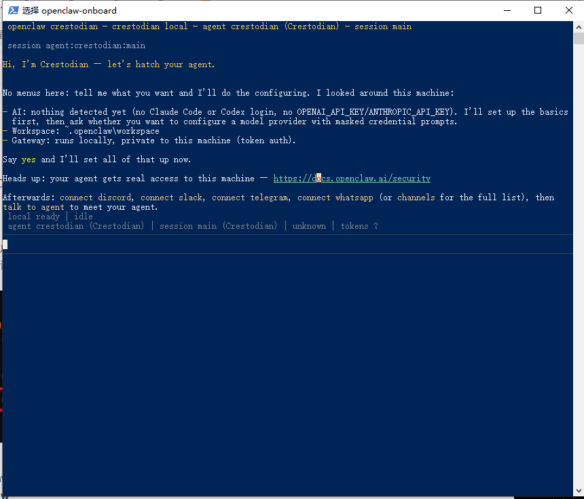This screenshot has height=499, width=584.
Task: Click 'talk to agent' command text
Action: pos(33,207)
